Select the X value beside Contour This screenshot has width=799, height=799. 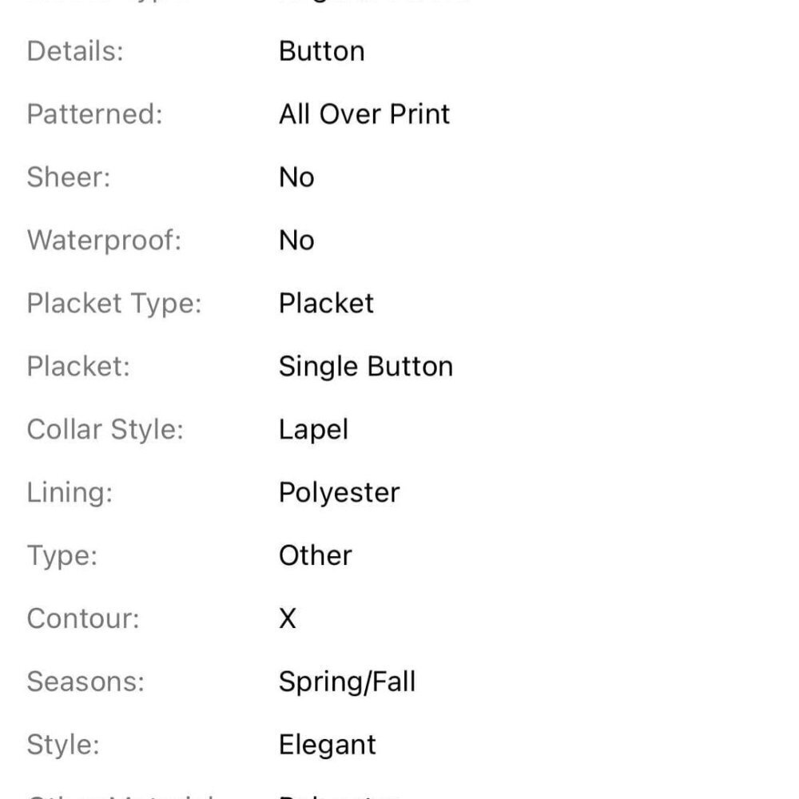tap(288, 618)
